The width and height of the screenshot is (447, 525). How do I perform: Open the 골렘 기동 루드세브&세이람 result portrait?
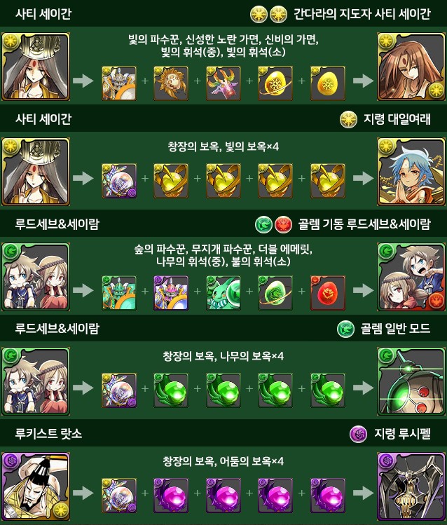tap(411, 277)
